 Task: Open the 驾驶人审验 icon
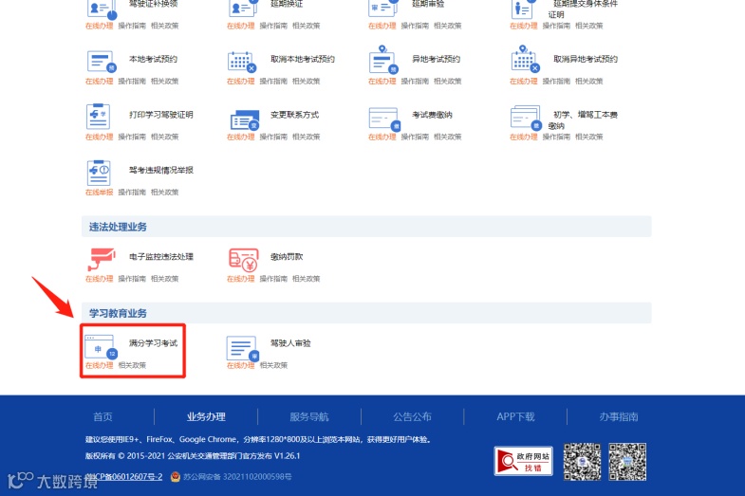pyautogui.click(x=243, y=348)
